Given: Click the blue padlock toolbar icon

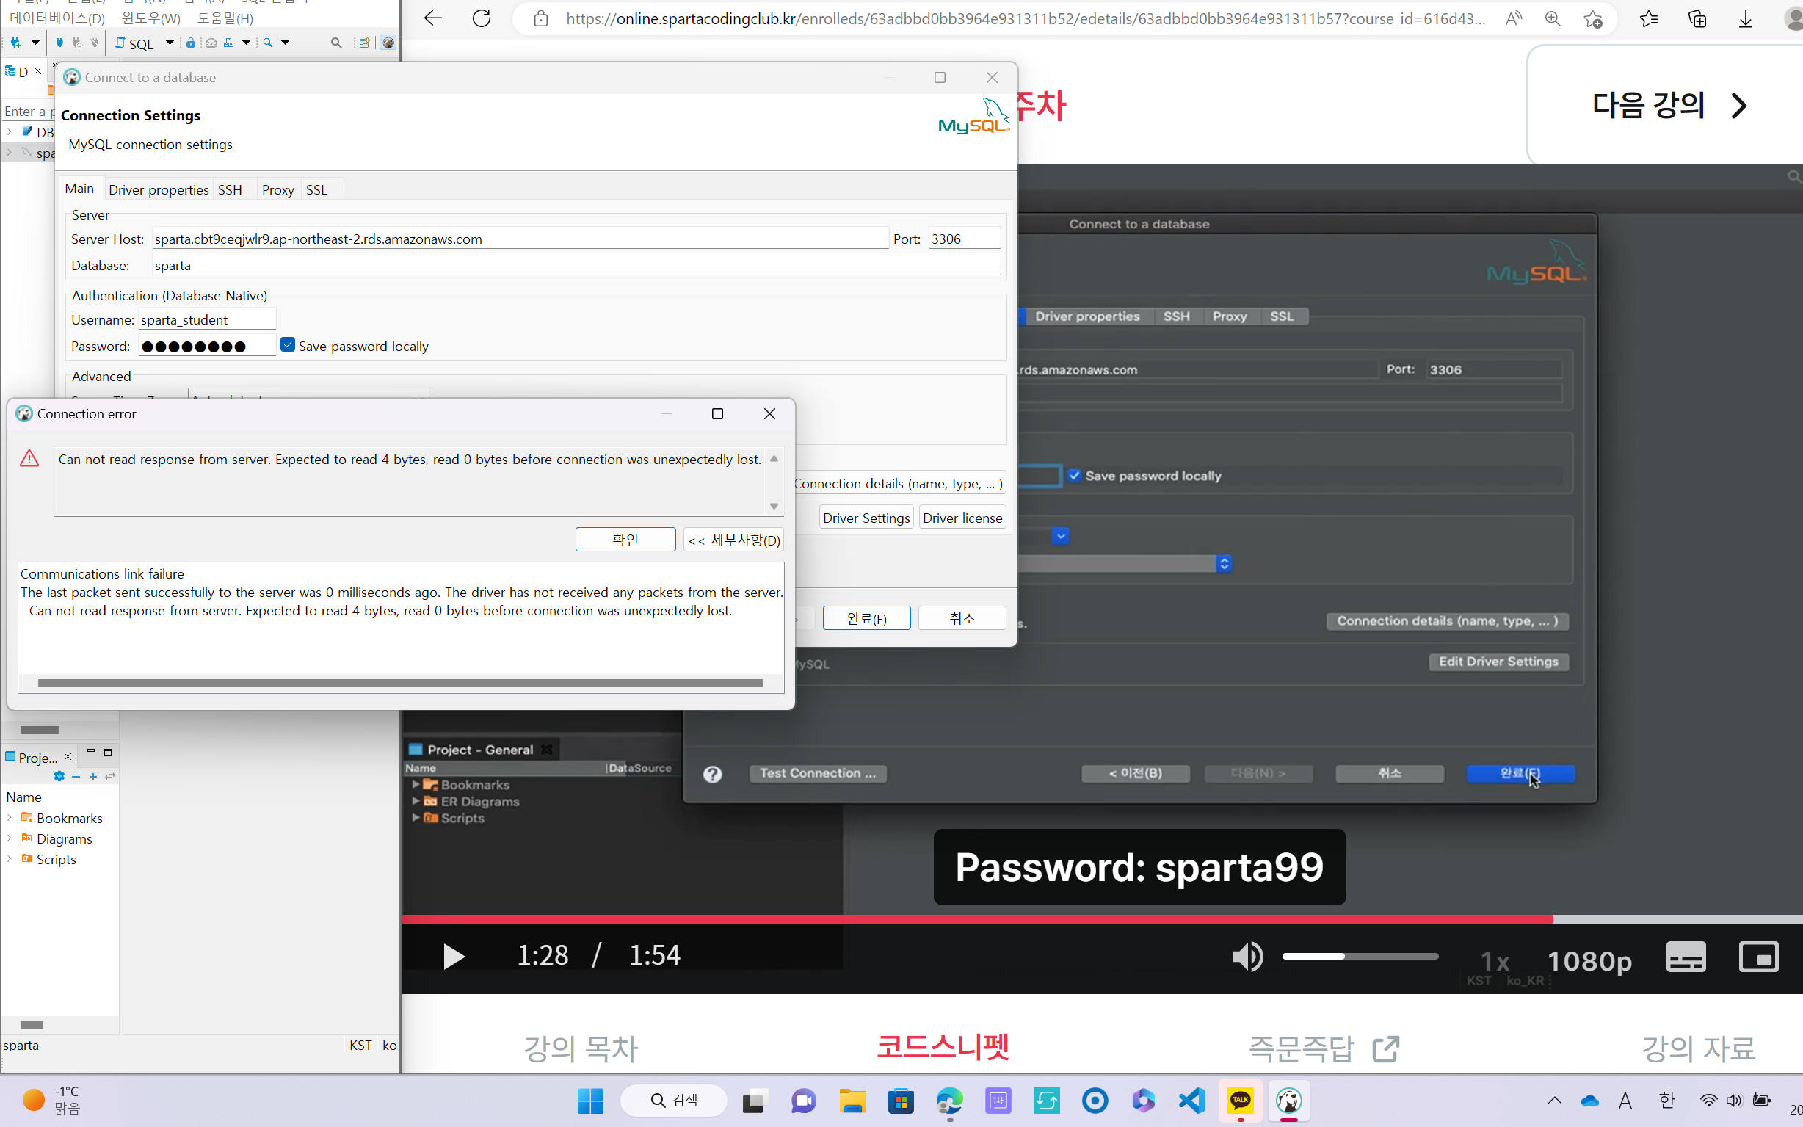Looking at the screenshot, I should 191,43.
